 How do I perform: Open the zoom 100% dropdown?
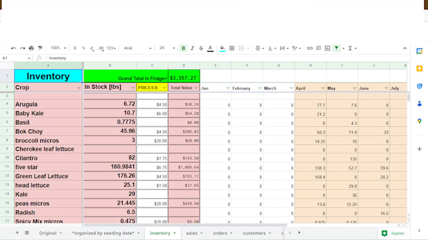pos(58,48)
